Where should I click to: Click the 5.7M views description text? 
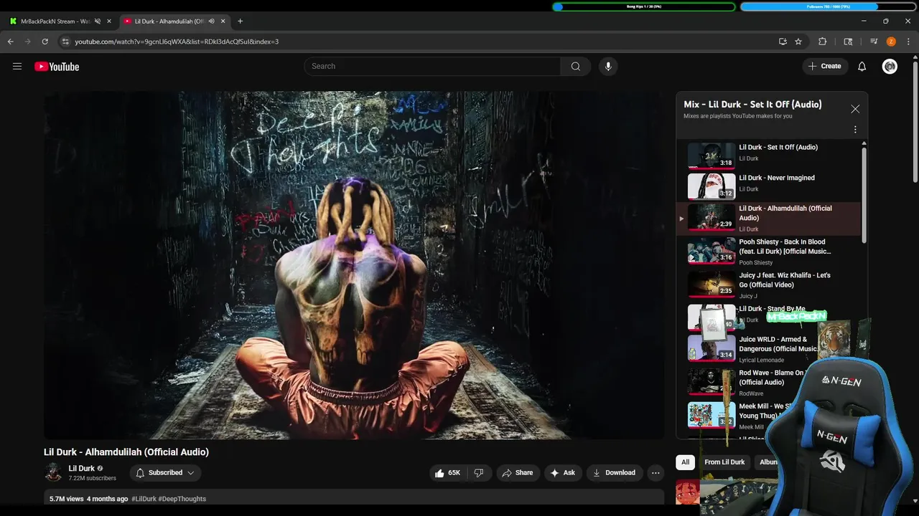(x=67, y=499)
